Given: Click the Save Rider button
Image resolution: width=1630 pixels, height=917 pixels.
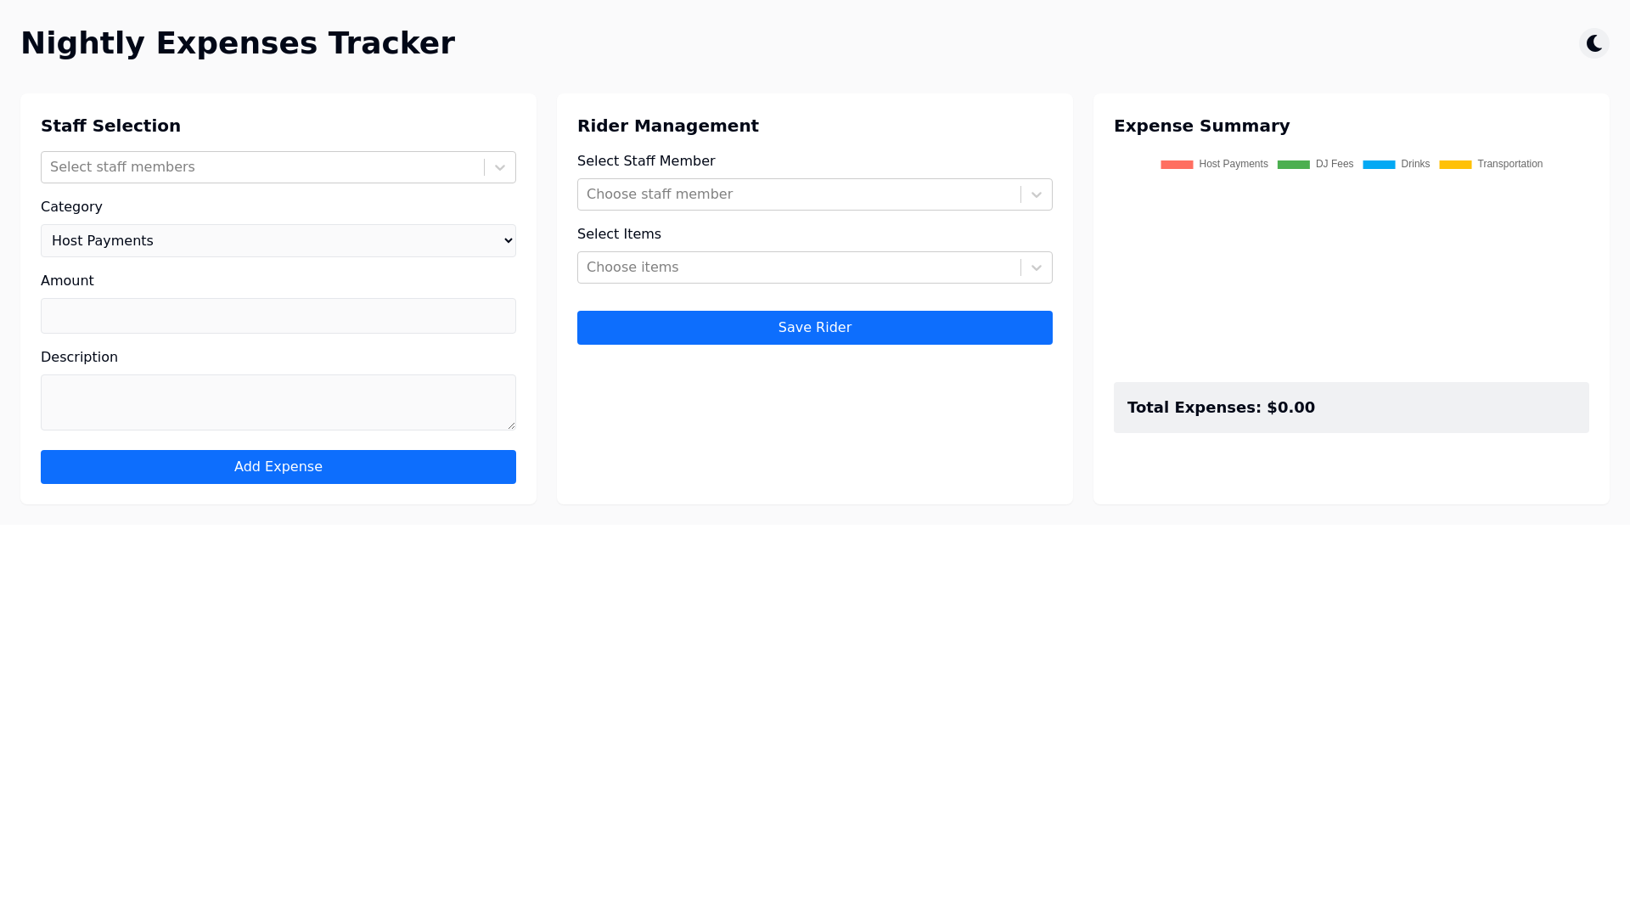Looking at the screenshot, I should pyautogui.click(x=815, y=328).
